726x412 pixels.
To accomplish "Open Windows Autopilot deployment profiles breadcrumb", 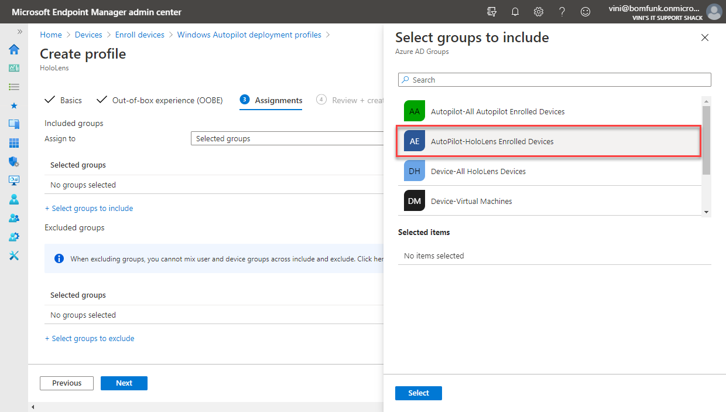I will click(249, 35).
